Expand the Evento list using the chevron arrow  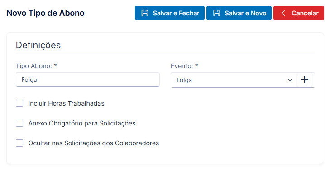pos(290,80)
